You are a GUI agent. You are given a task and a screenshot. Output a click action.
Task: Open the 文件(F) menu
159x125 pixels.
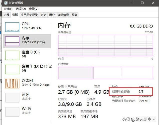(8, 9)
